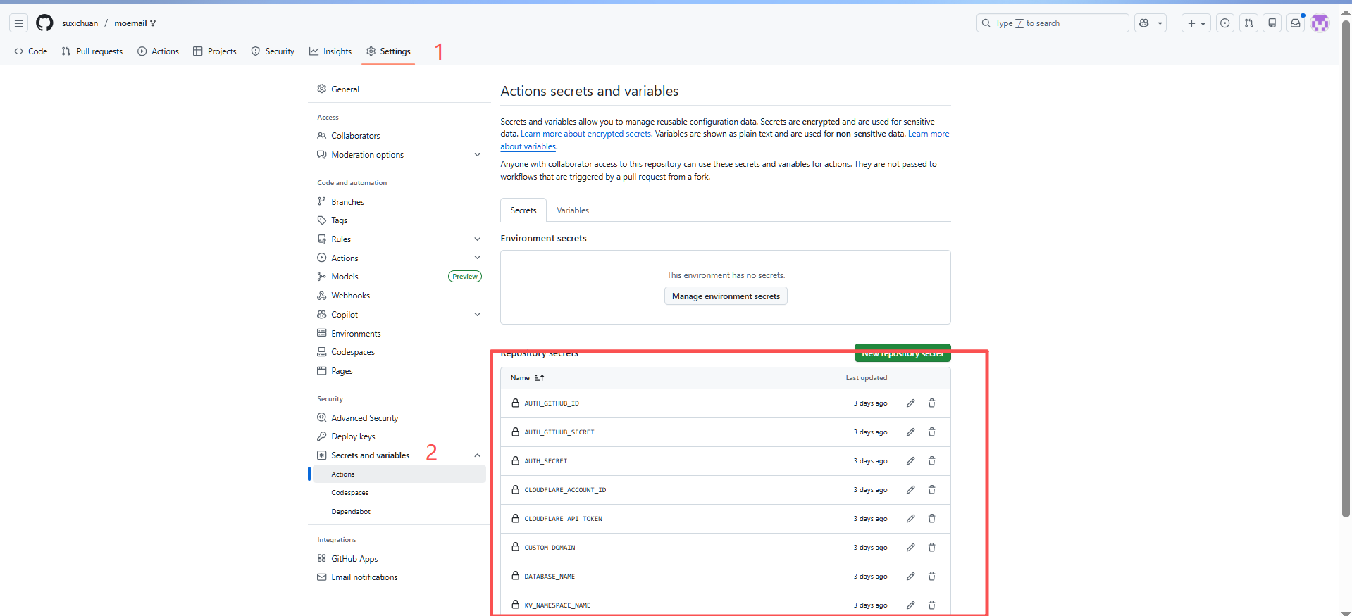1352x616 pixels.
Task: Open the notifications inbox icon
Action: pyautogui.click(x=1295, y=23)
